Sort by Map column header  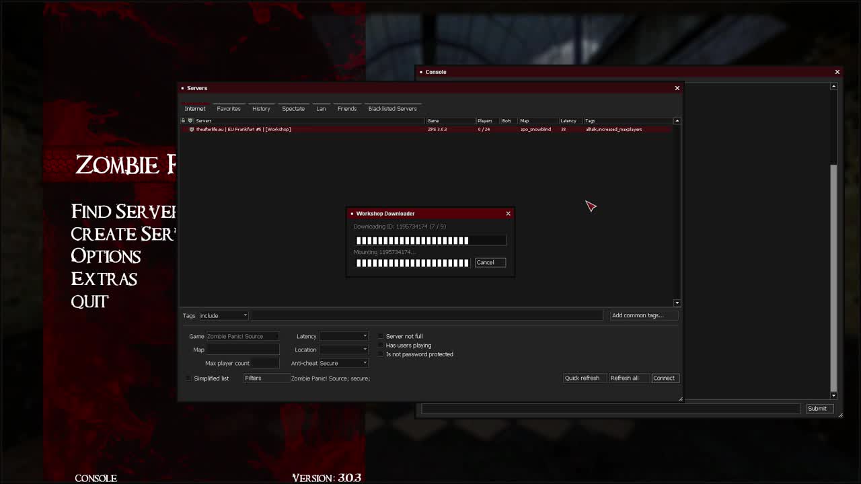click(x=538, y=121)
